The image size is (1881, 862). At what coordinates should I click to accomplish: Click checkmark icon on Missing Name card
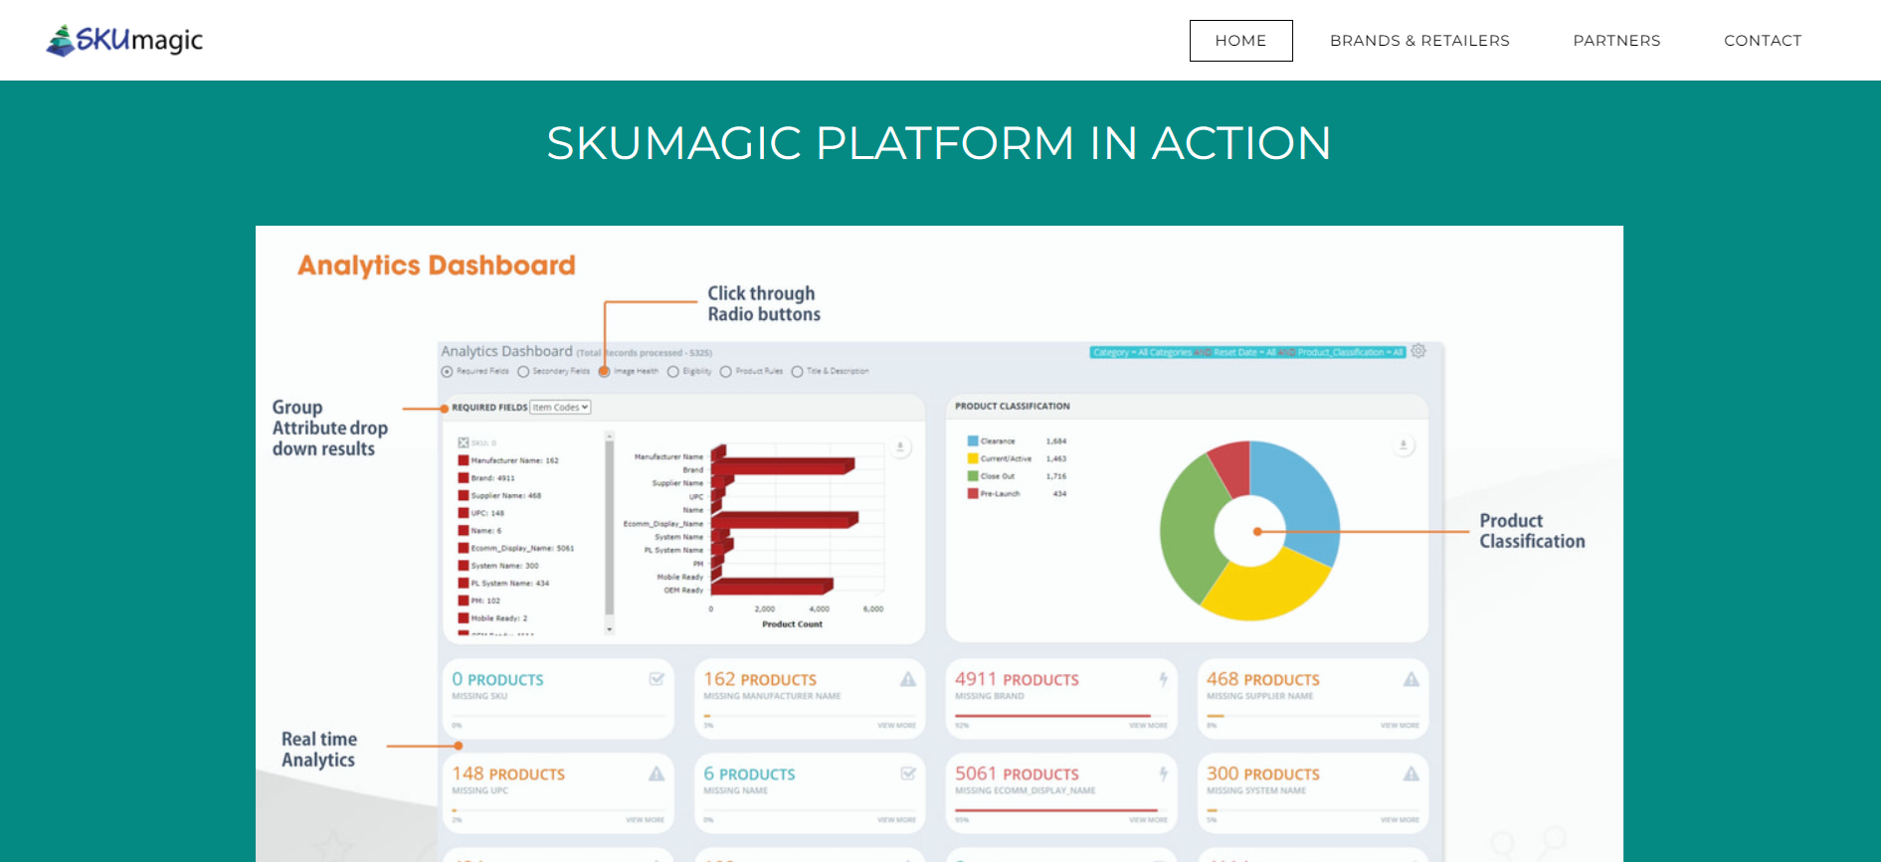pos(908,774)
